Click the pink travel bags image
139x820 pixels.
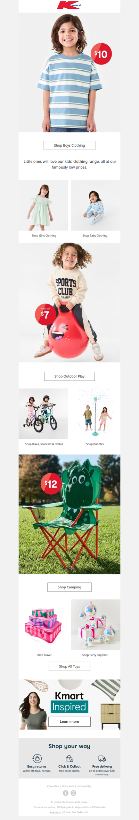[x=43, y=625]
